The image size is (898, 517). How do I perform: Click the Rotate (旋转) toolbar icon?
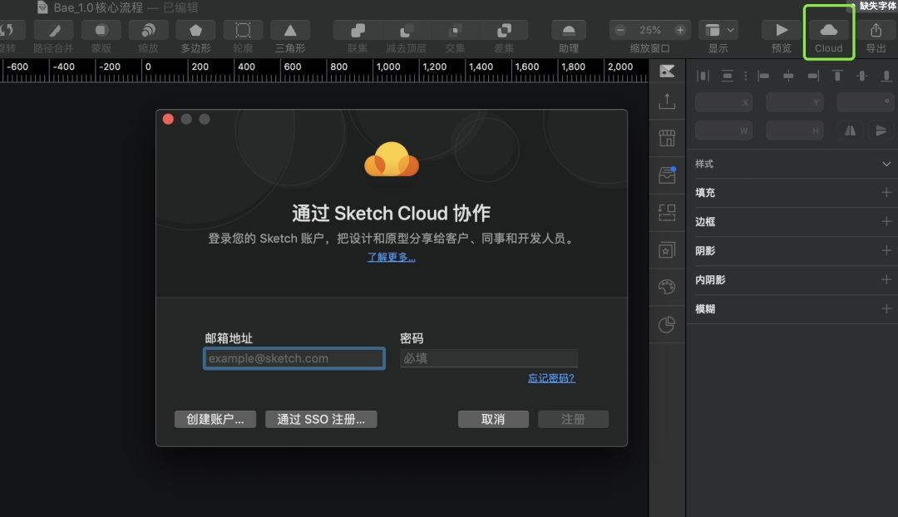pos(7,31)
